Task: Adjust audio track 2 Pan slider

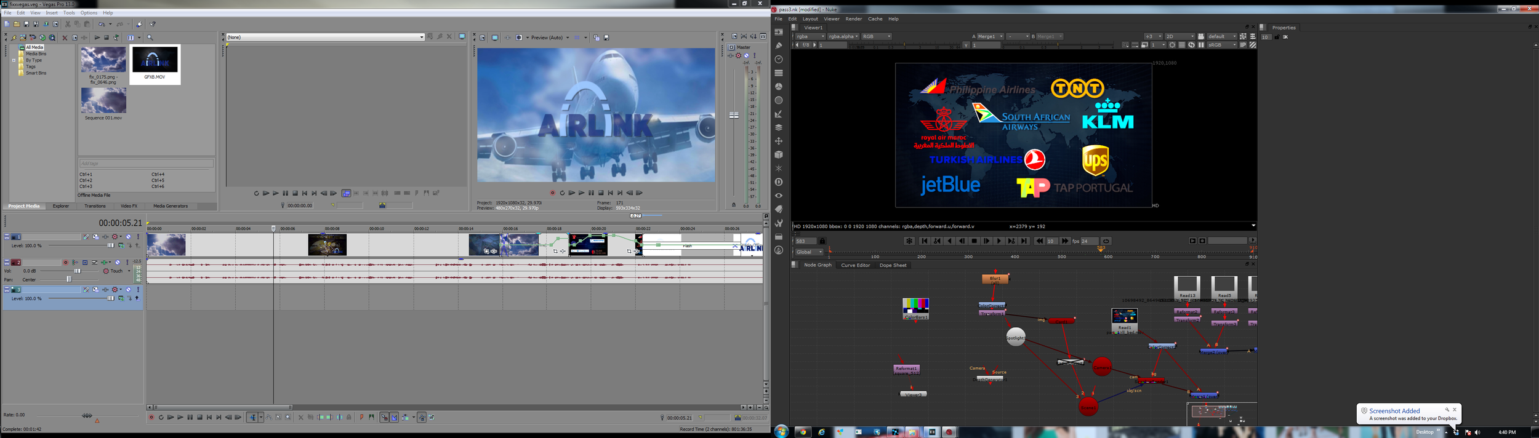Action: click(69, 279)
